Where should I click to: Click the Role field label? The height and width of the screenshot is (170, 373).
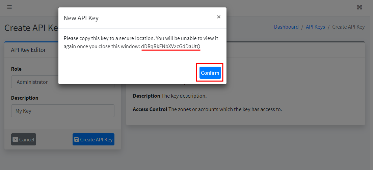pos(16,69)
